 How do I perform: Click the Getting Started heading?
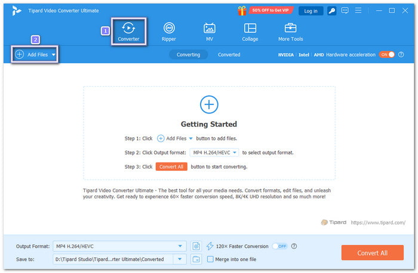tap(209, 124)
